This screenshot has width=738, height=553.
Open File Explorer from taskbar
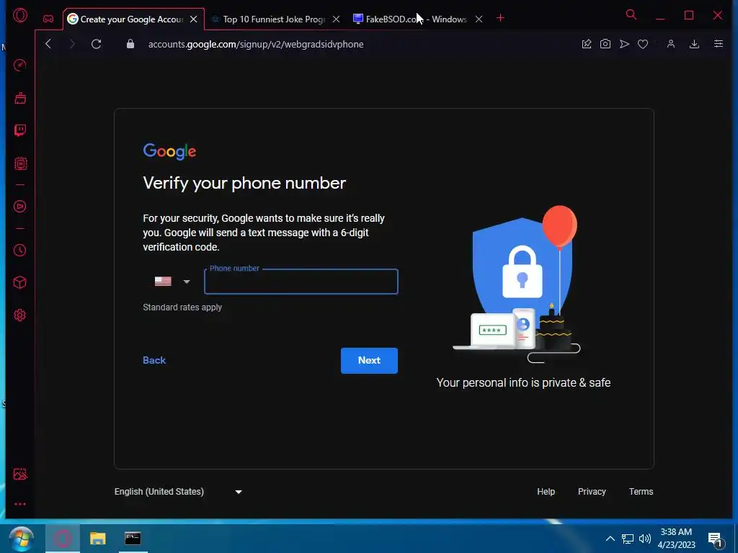[x=98, y=539]
